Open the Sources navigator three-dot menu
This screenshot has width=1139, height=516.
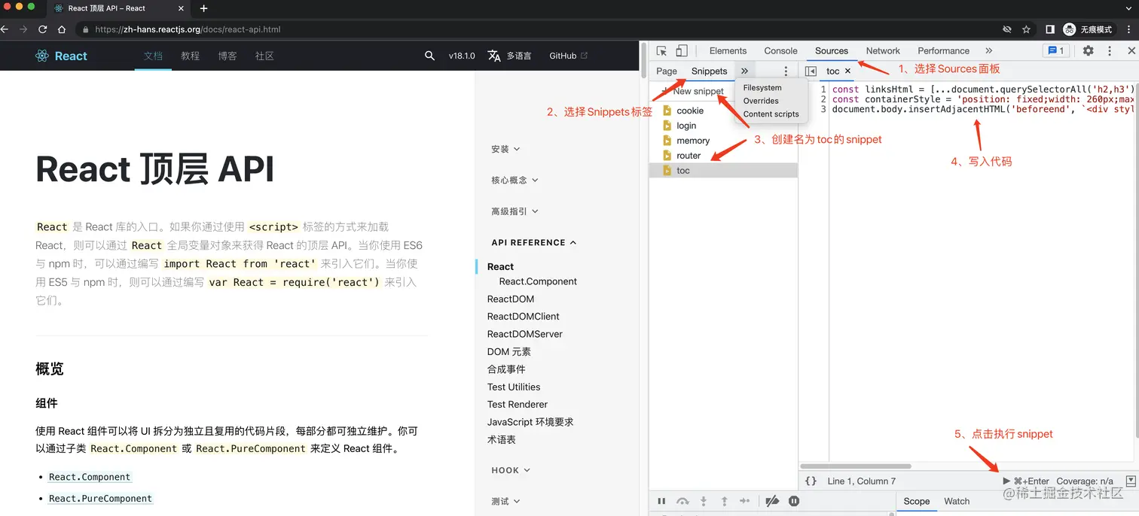click(786, 71)
